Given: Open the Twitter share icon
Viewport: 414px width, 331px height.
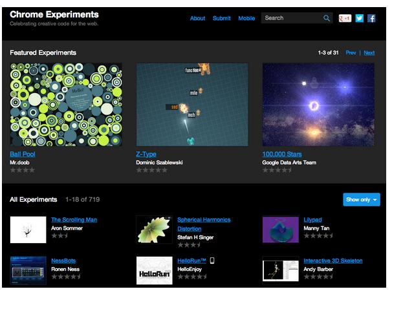Looking at the screenshot, I should [x=360, y=18].
